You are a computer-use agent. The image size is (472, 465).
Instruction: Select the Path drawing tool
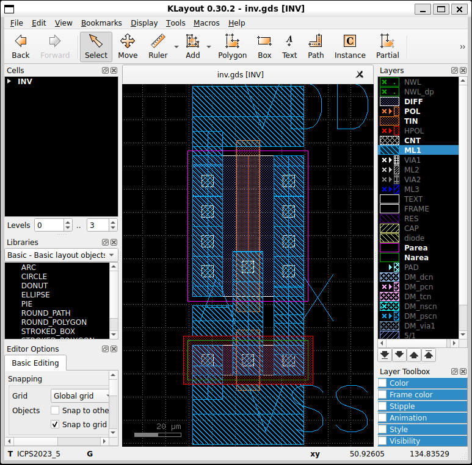click(x=316, y=46)
